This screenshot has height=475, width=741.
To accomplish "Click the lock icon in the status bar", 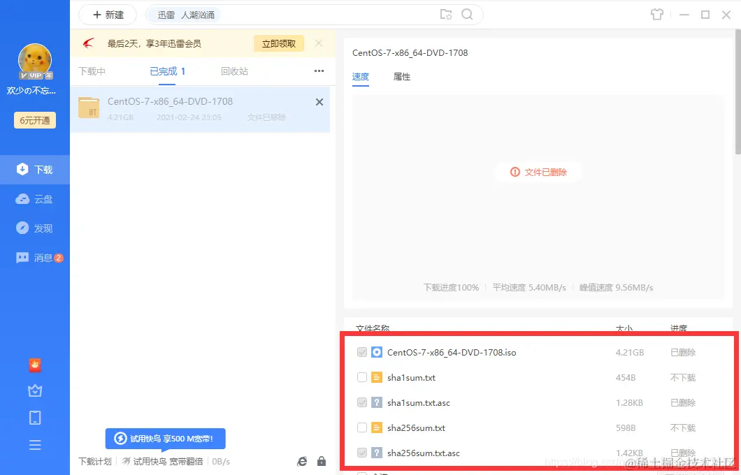I will pyautogui.click(x=322, y=461).
